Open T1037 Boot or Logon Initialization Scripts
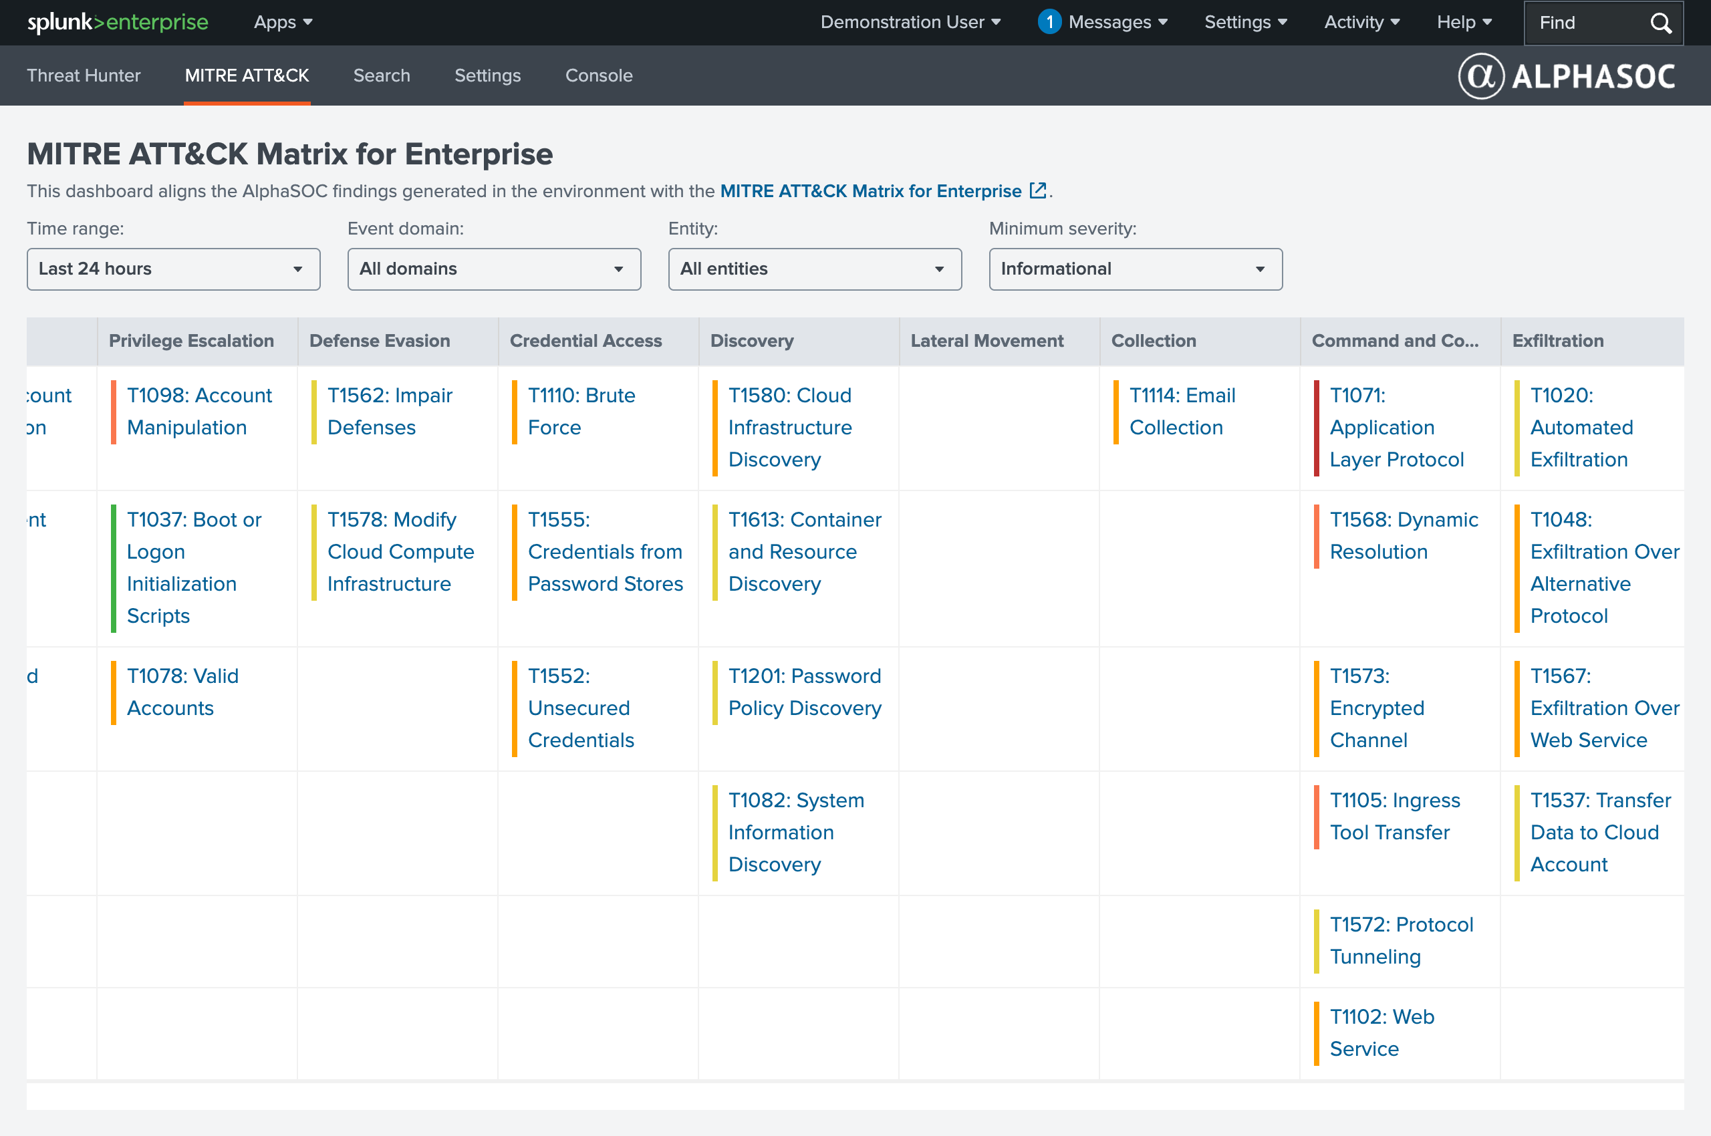Viewport: 1711px width, 1136px height. (194, 567)
